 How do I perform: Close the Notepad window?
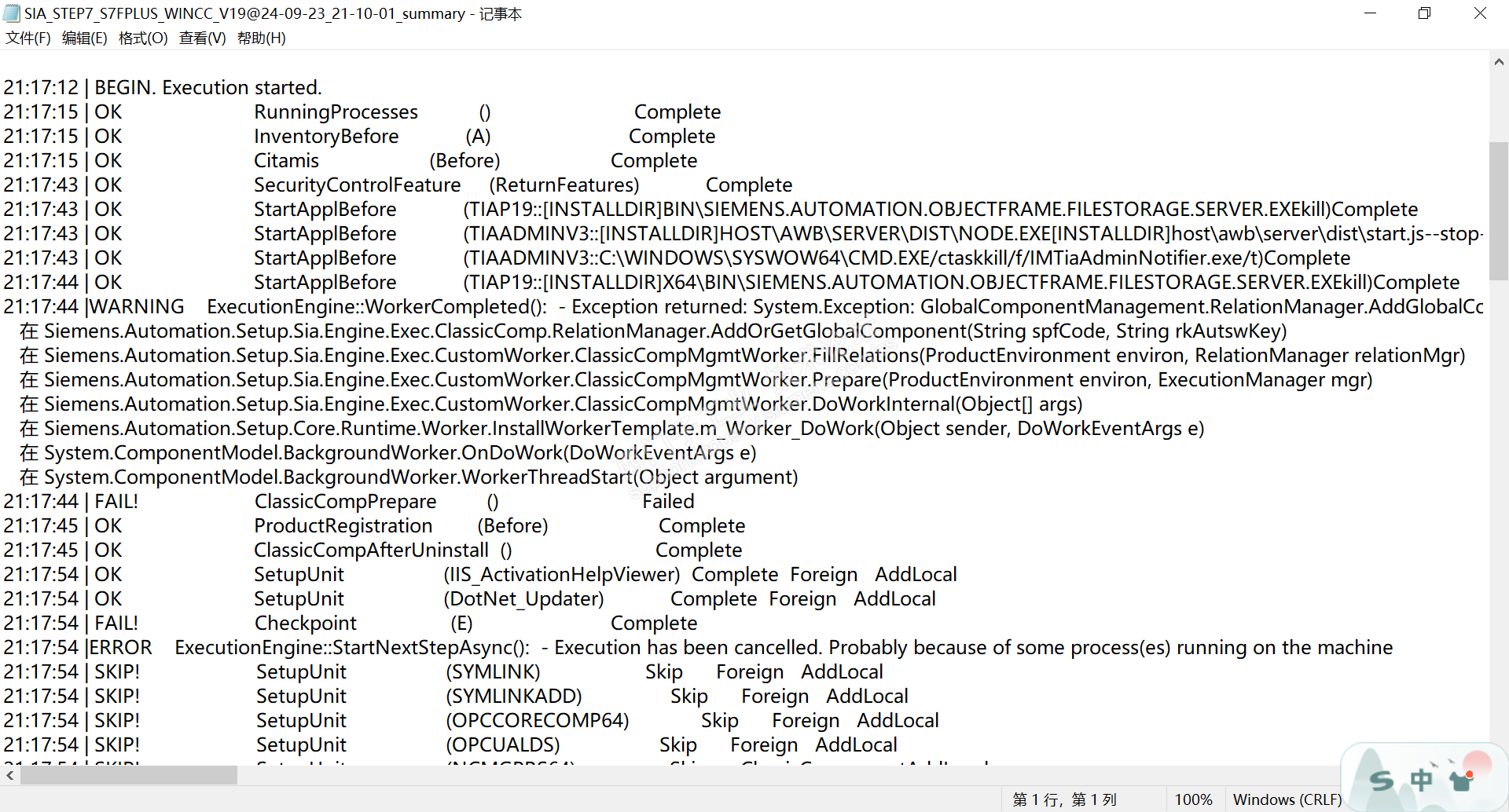pyautogui.click(x=1480, y=13)
